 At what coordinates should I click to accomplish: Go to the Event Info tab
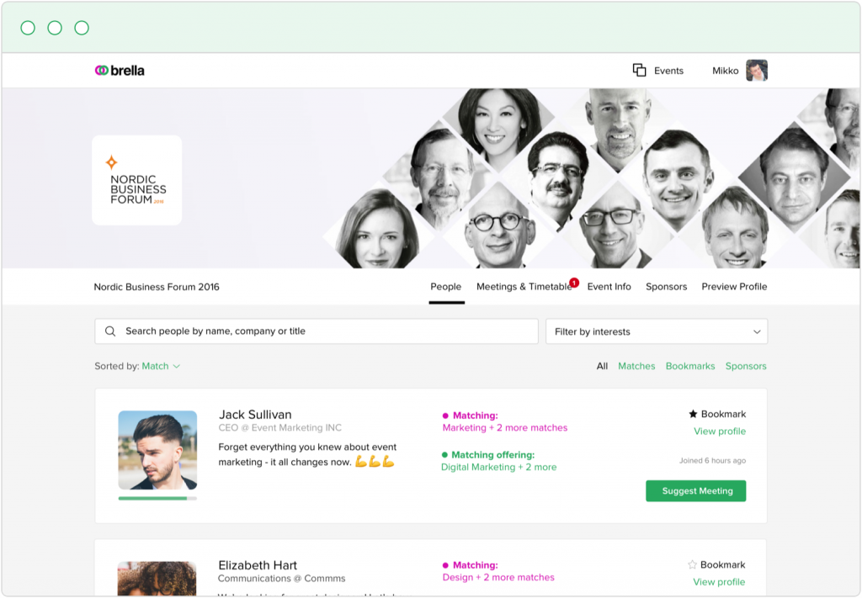pyautogui.click(x=609, y=287)
